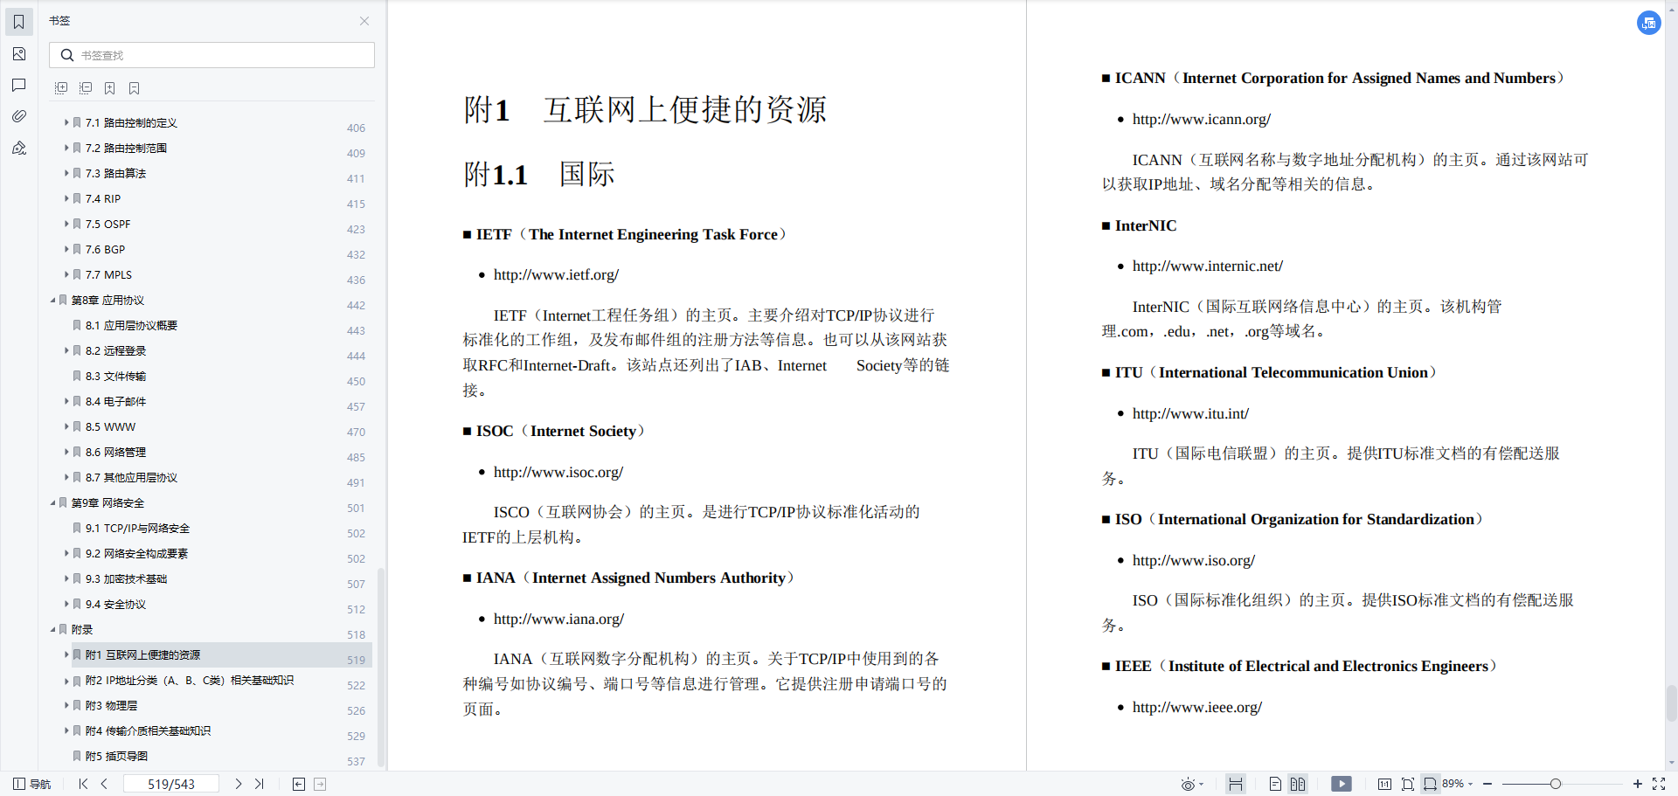1678x796 pixels.
Task: Expand the 7.5 OSPF bookmark
Action: [66, 224]
